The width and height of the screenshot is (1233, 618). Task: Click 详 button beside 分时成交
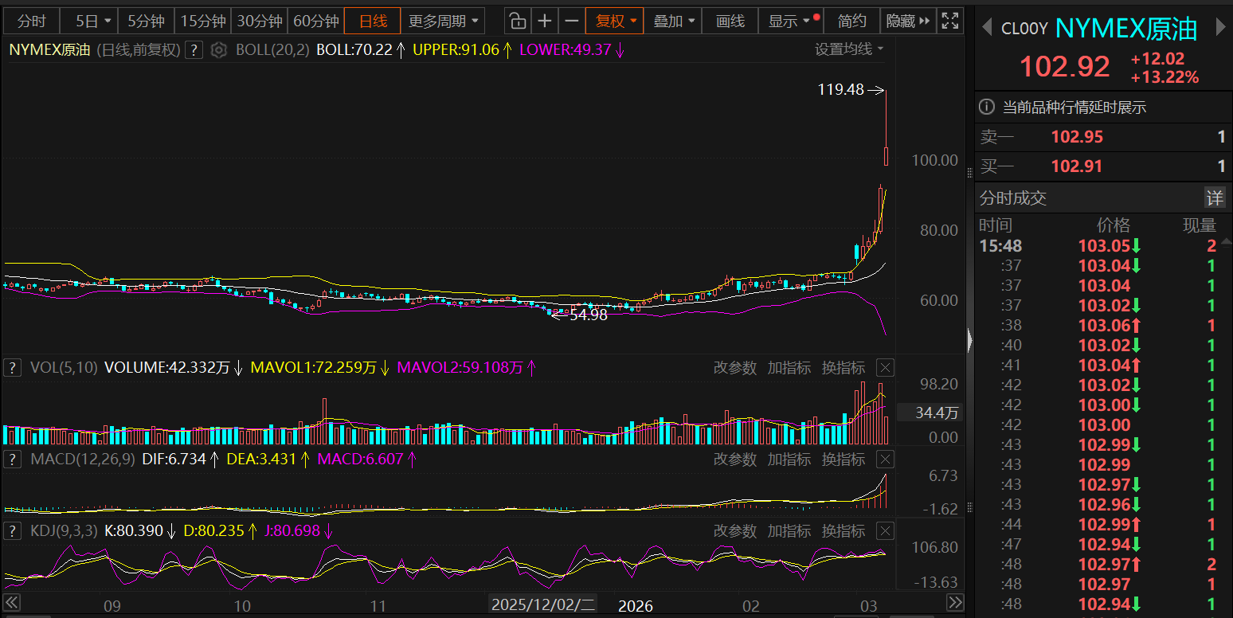(x=1214, y=198)
